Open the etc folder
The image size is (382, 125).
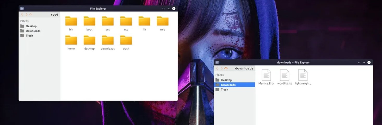[x=126, y=21]
